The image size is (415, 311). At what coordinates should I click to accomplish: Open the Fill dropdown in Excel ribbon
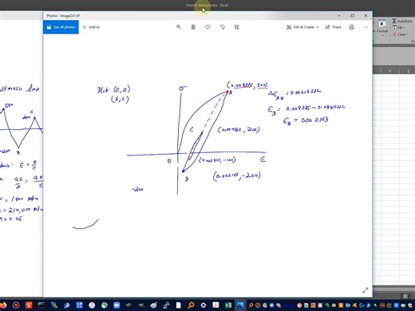pyautogui.click(x=398, y=28)
